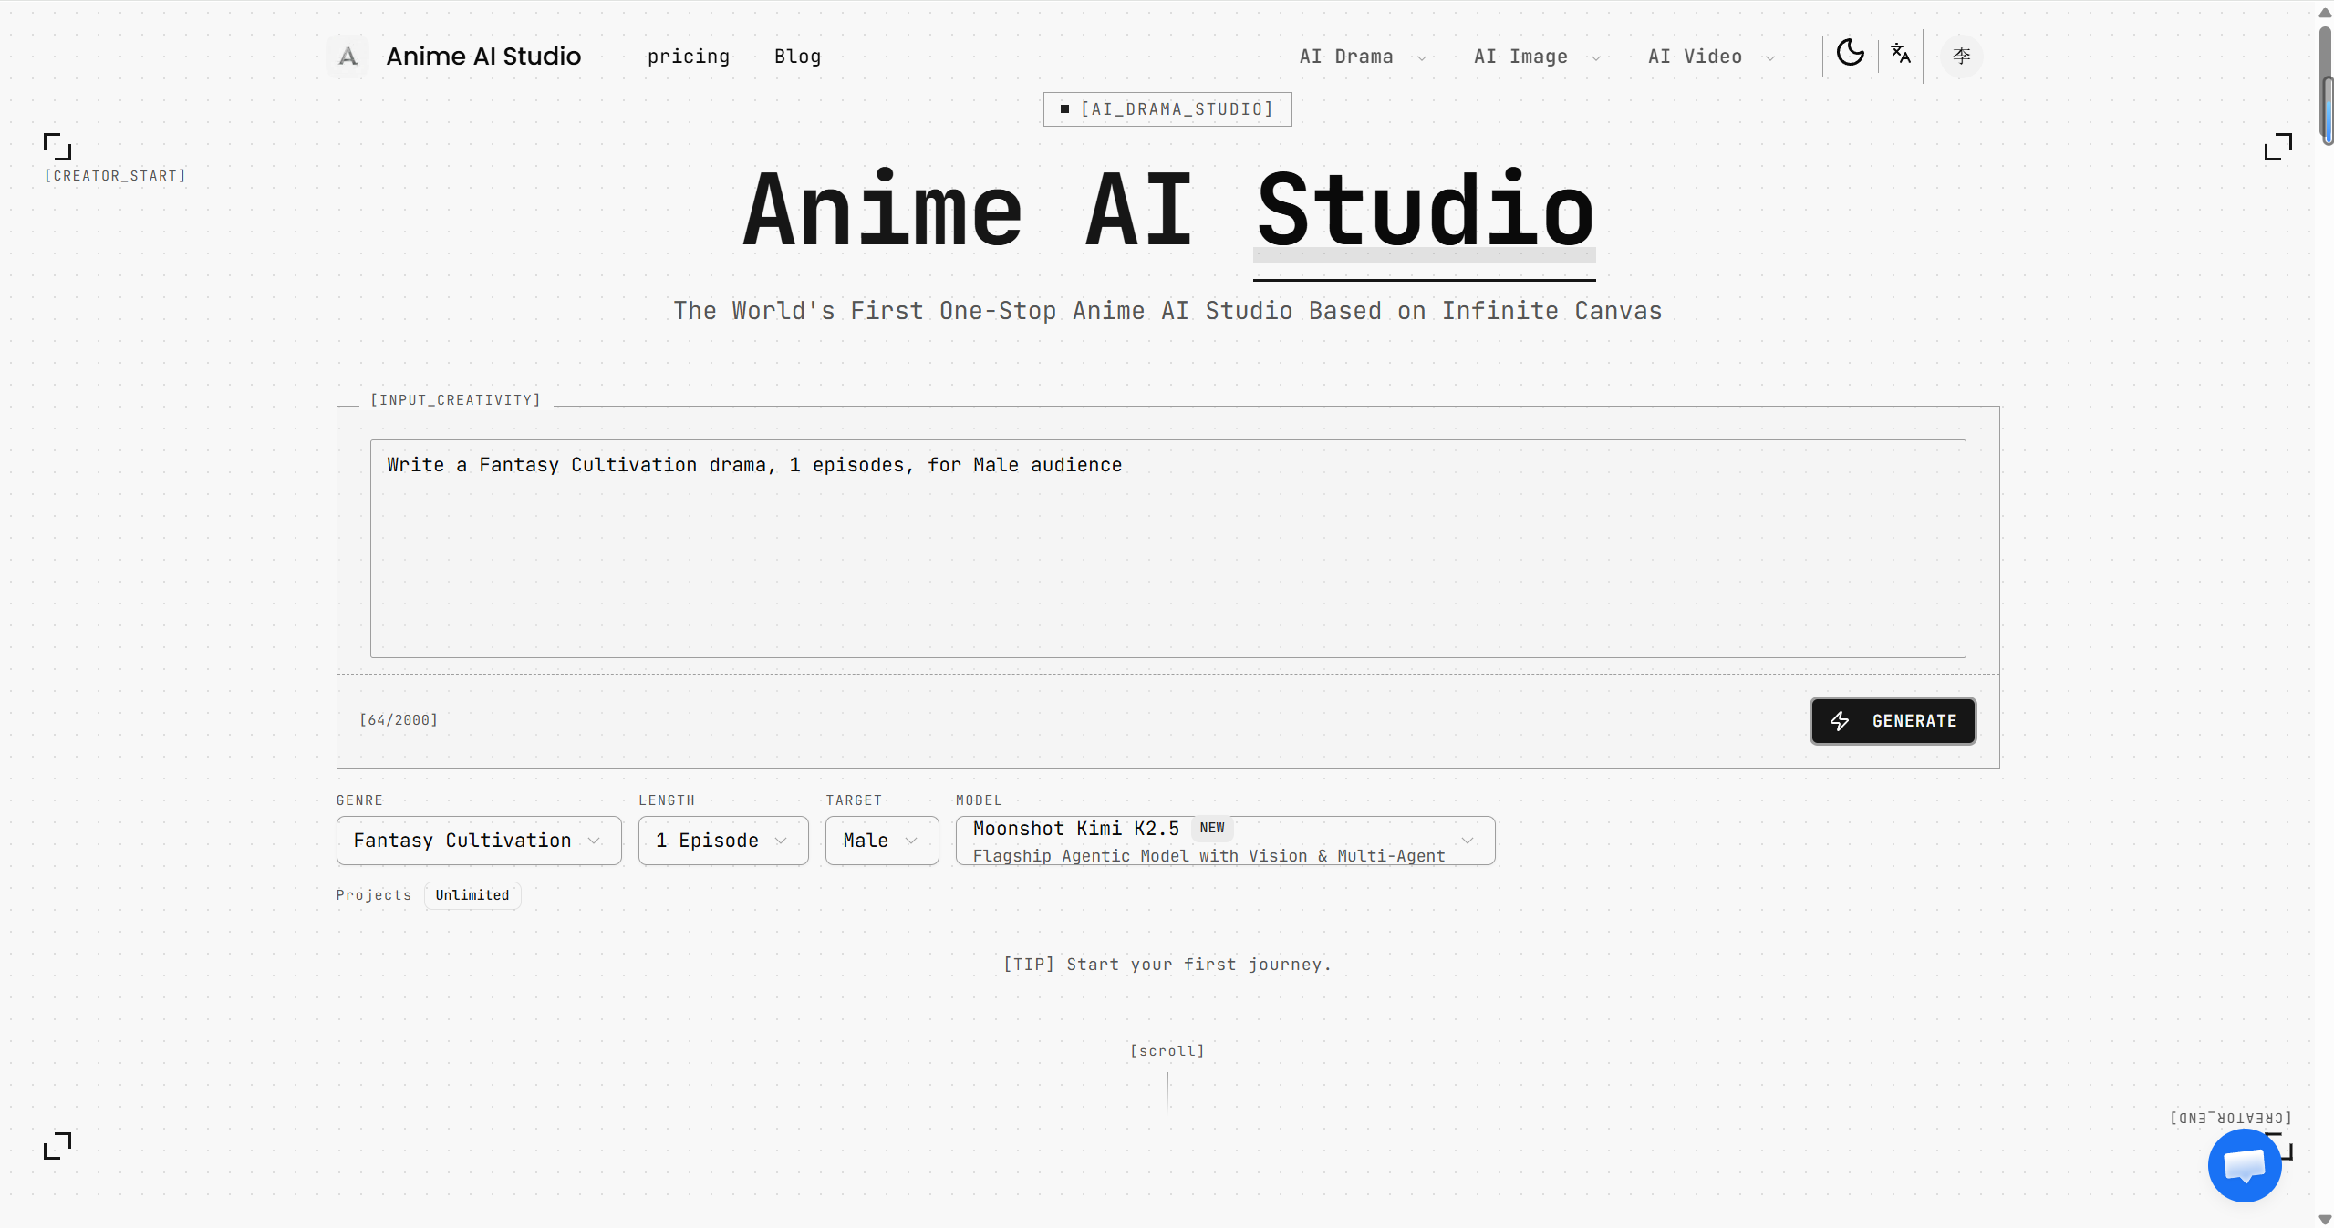
Task: Click inside the drama prompt text area
Action: point(1167,547)
